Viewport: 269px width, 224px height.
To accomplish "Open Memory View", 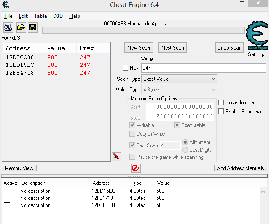I will point(19,168).
